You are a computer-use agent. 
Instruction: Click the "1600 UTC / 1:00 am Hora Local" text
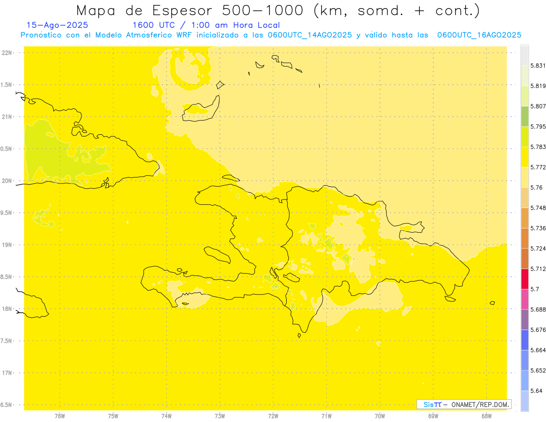206,25
